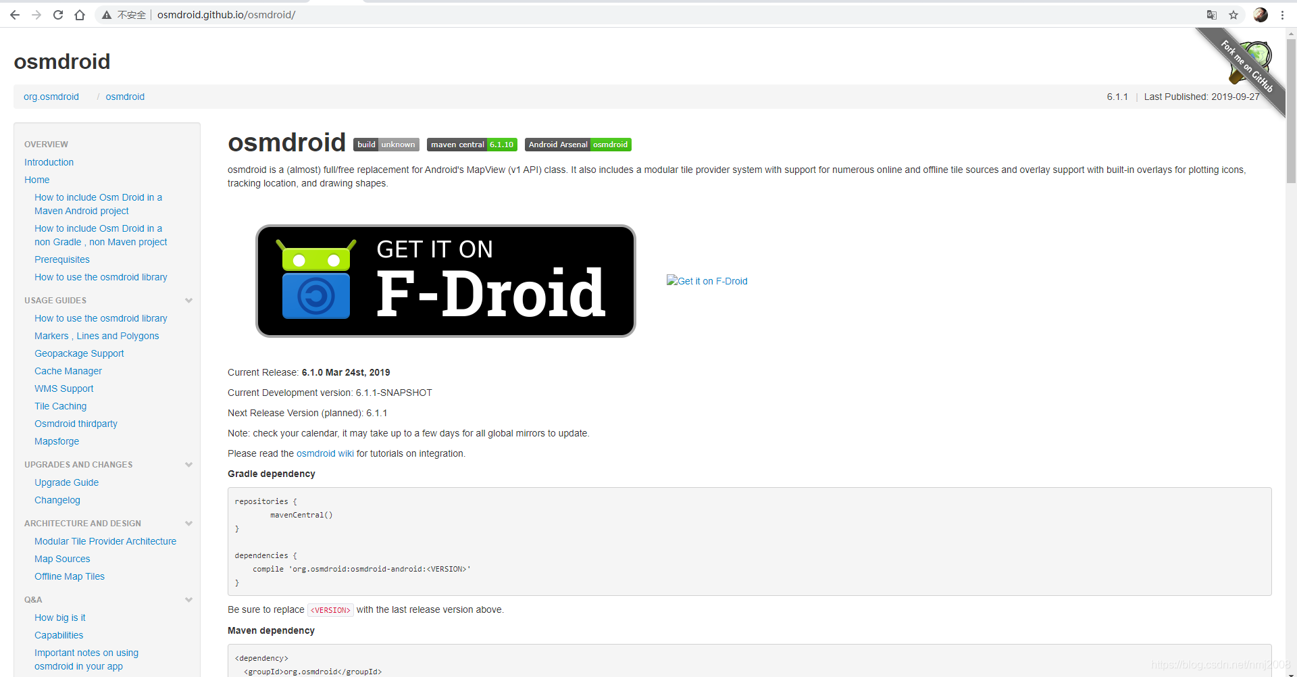Viewport: 1297px width, 677px height.
Task: Open the Introduction sidebar link
Action: 49,162
